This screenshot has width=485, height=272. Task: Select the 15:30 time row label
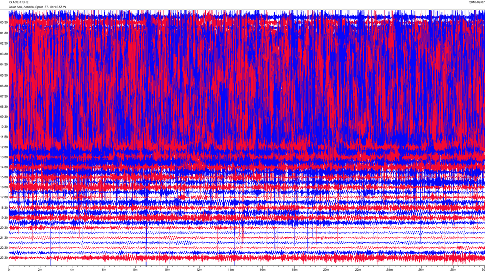(x=4, y=177)
